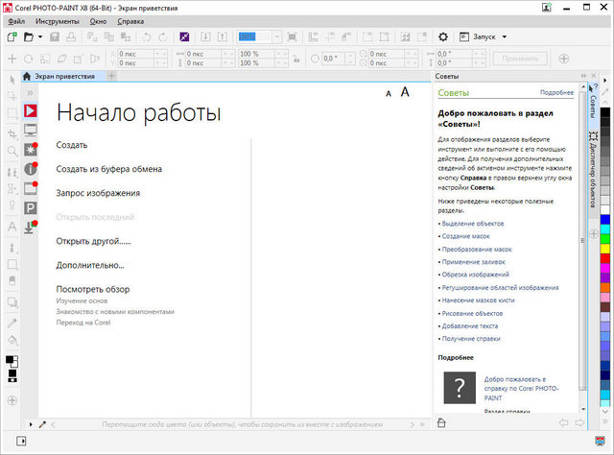Click the plus tab next to Экран приветствия
Image resolution: width=614 pixels, height=455 pixels.
[x=112, y=76]
